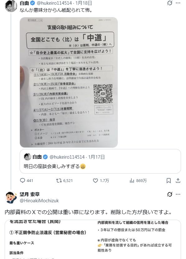Click the @HiroakiMochizuk handle
Screen dimensions: 186x259
click(39, 201)
